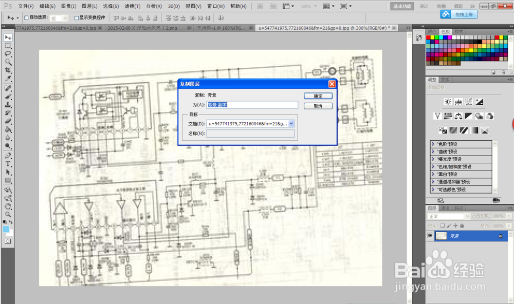Toggle lock position icon
The width and height of the screenshot is (514, 304).
pyautogui.click(x=455, y=226)
